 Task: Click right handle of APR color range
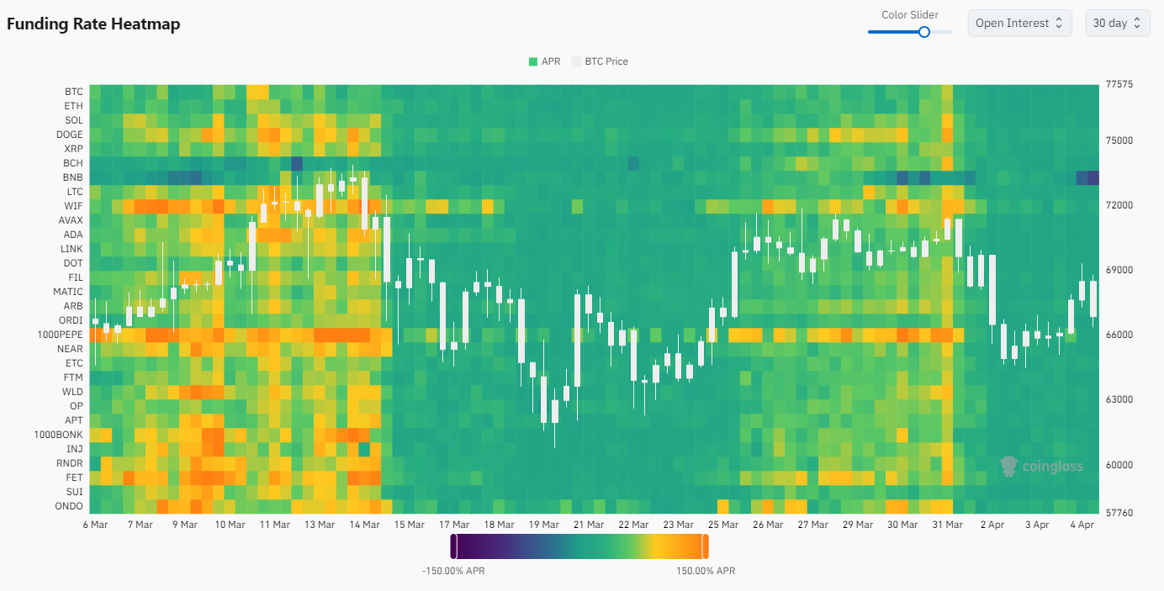705,546
